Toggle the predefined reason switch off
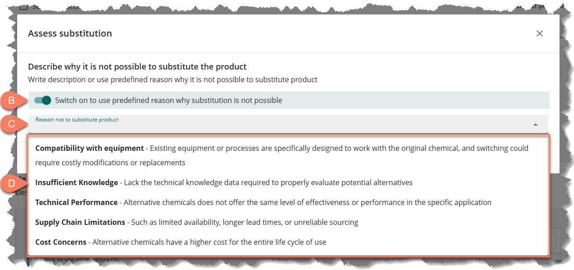 (x=43, y=100)
